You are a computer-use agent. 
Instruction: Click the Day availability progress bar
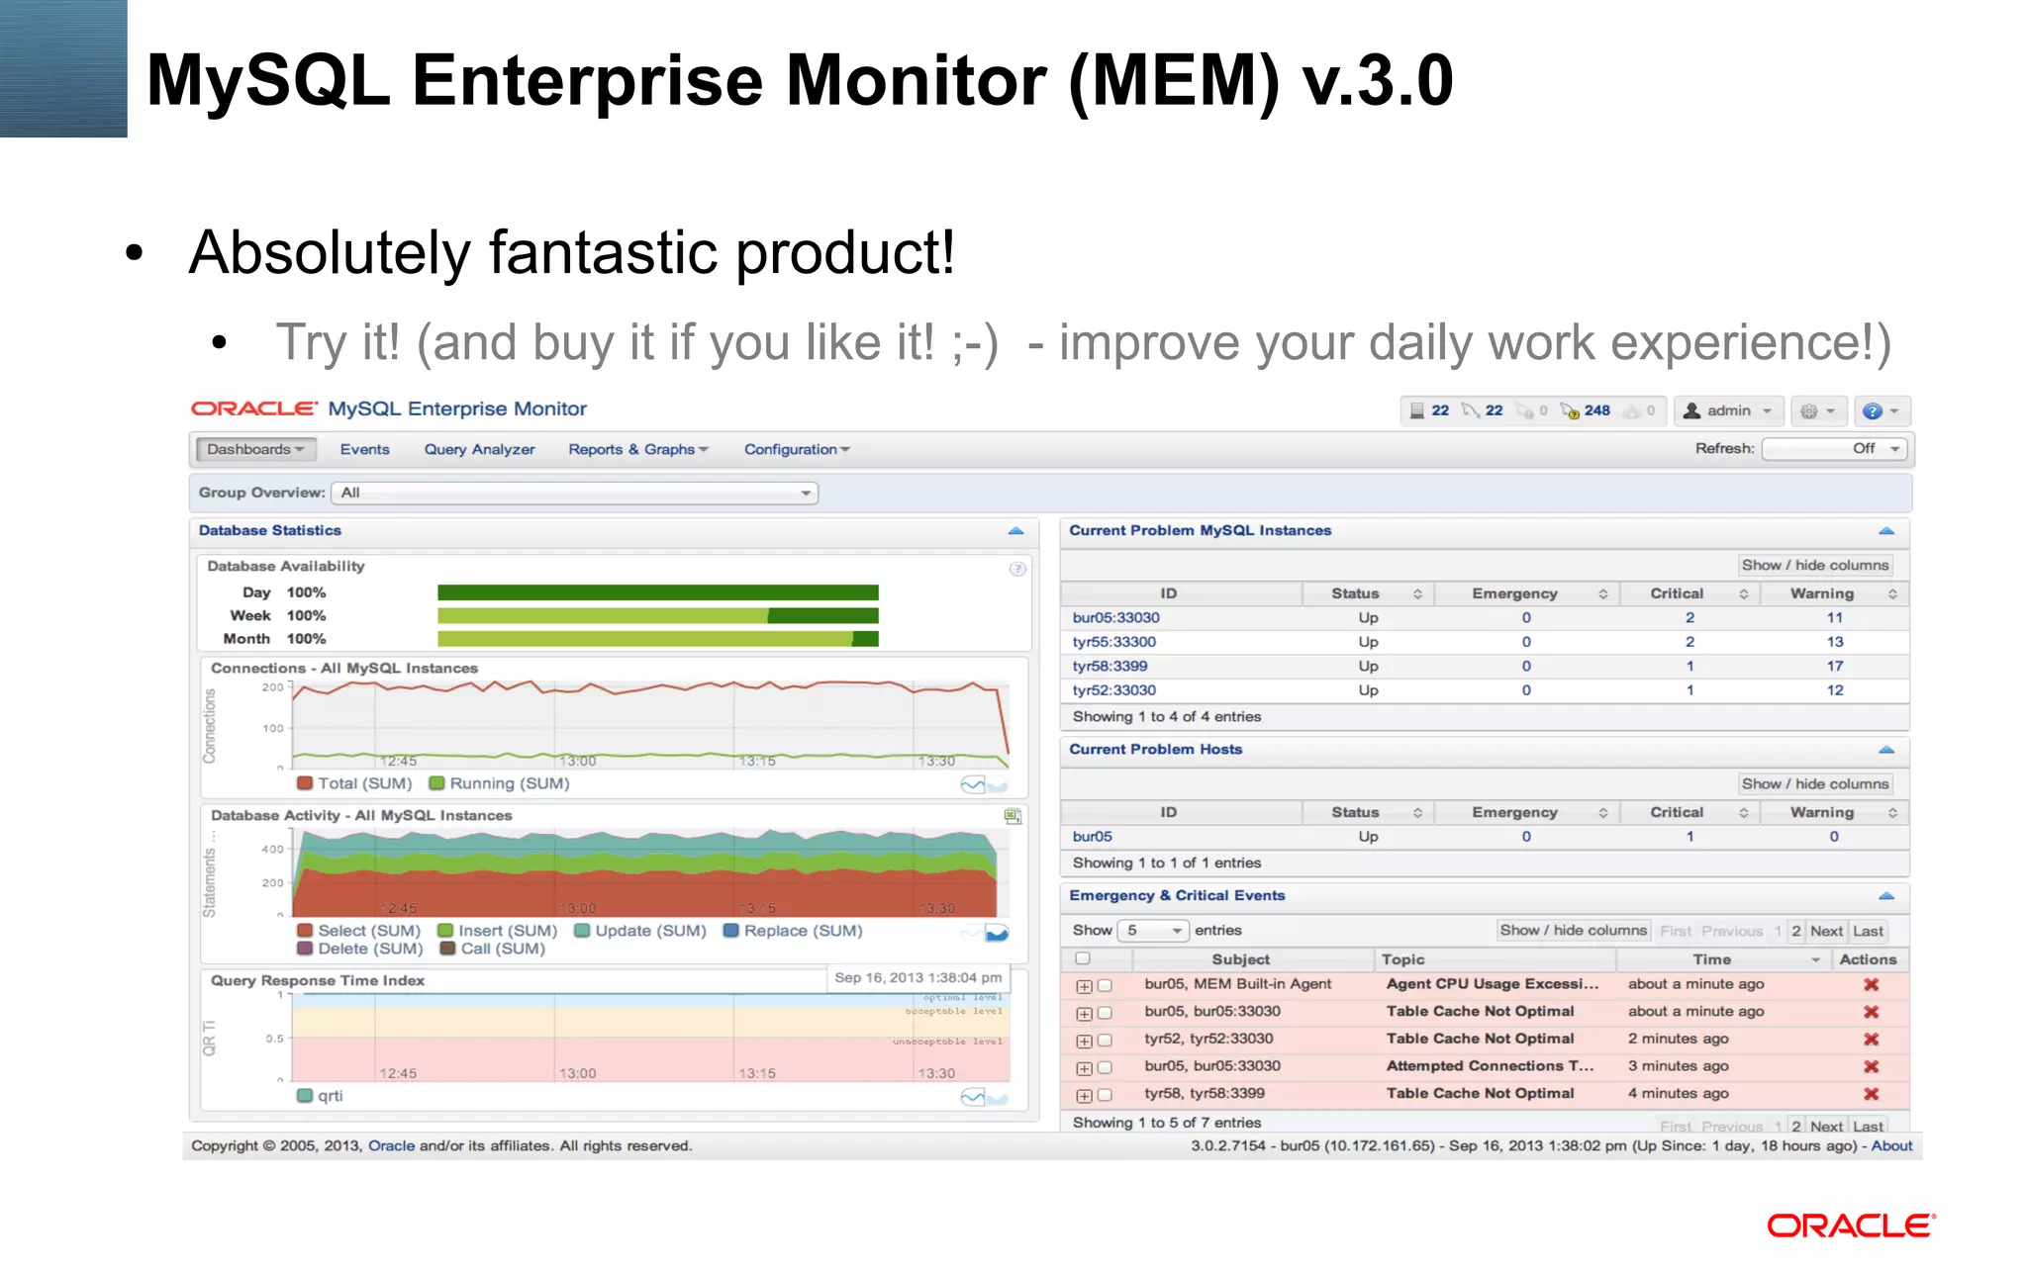658,592
